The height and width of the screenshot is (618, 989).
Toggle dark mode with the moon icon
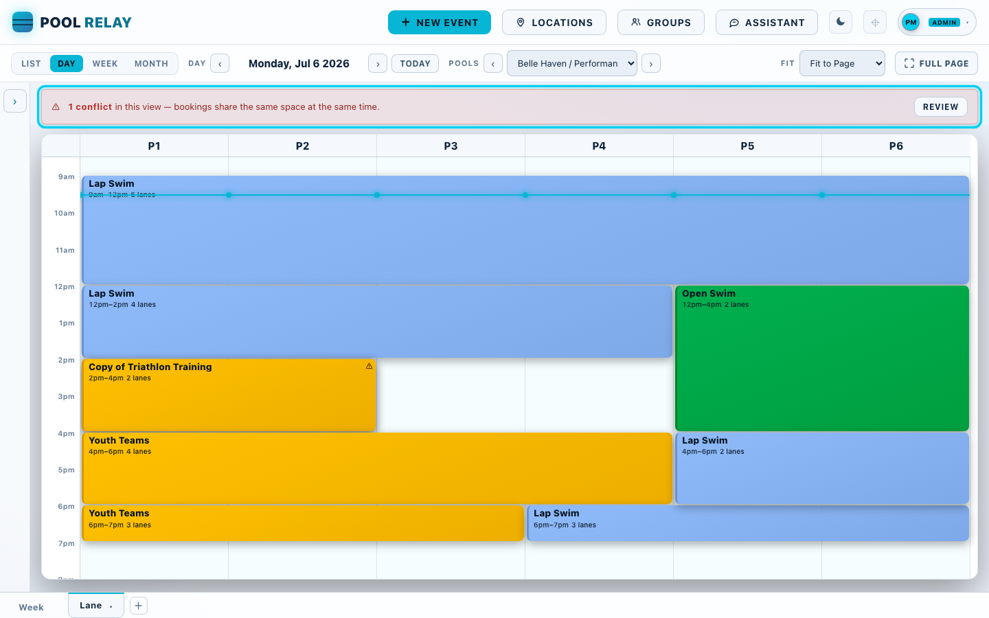pos(841,22)
